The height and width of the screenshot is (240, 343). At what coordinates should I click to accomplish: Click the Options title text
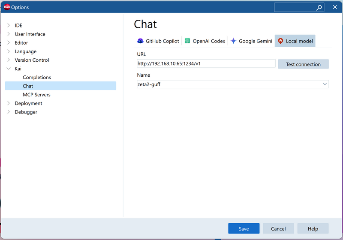[x=20, y=7]
